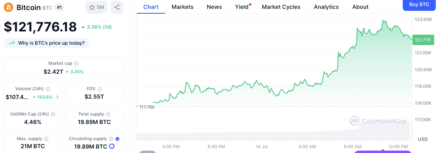
Task: Expand Volume (24h) chevron arrow
Action: pyautogui.click(x=57, y=97)
